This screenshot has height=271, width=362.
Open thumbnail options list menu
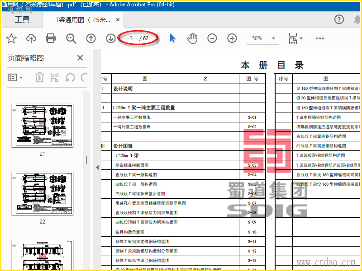[x=15, y=77]
